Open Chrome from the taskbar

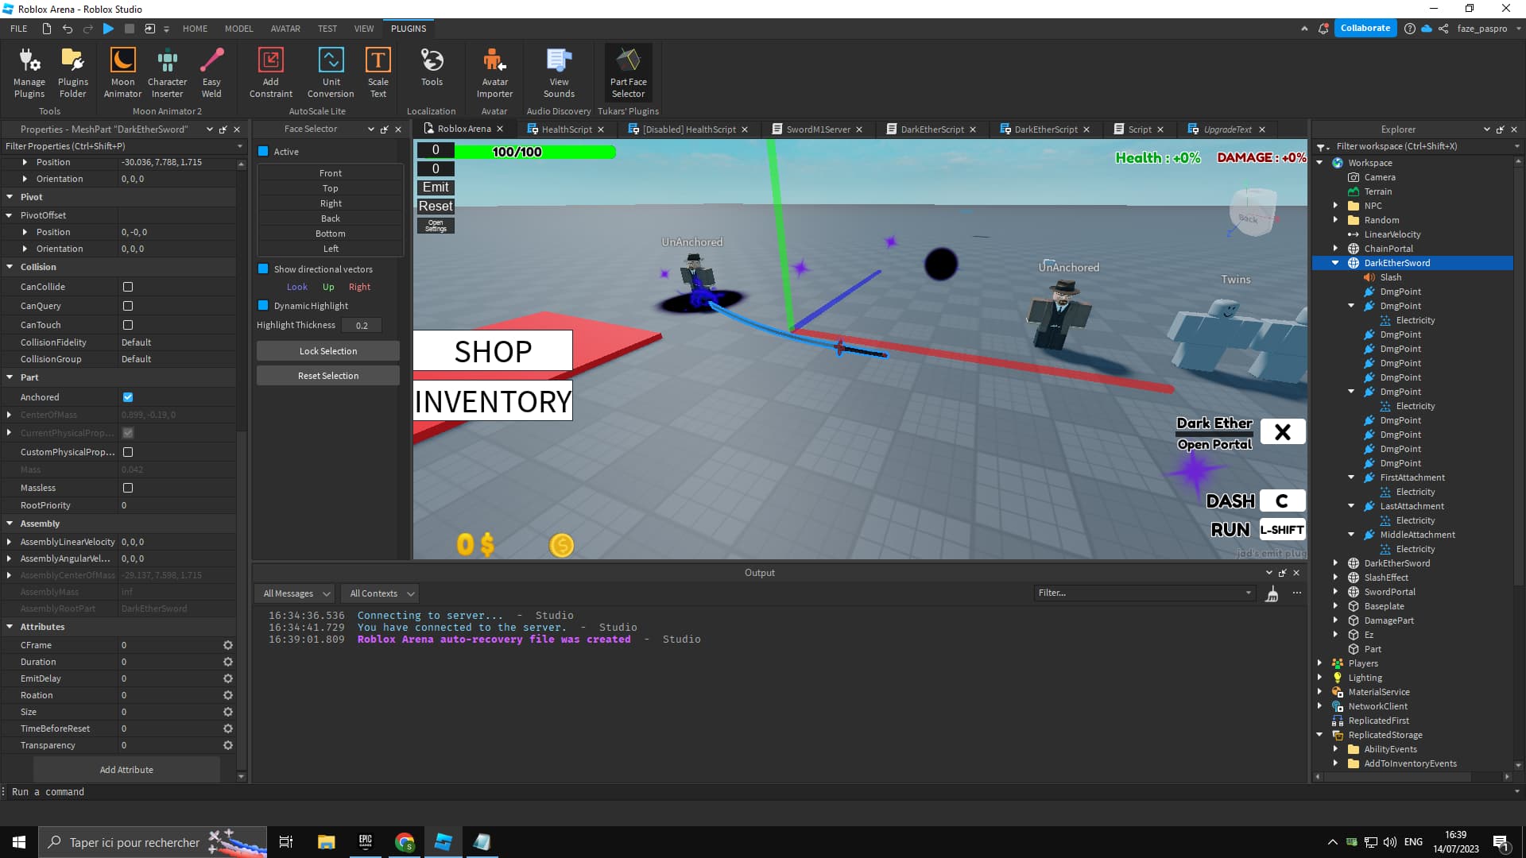pyautogui.click(x=405, y=842)
